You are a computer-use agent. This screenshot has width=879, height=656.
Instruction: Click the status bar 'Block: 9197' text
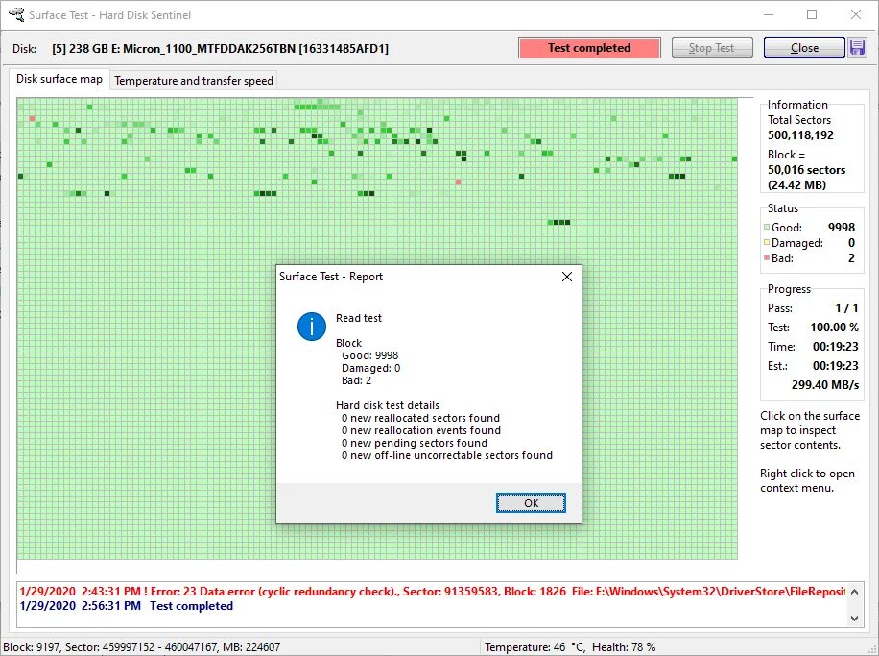pyautogui.click(x=32, y=647)
